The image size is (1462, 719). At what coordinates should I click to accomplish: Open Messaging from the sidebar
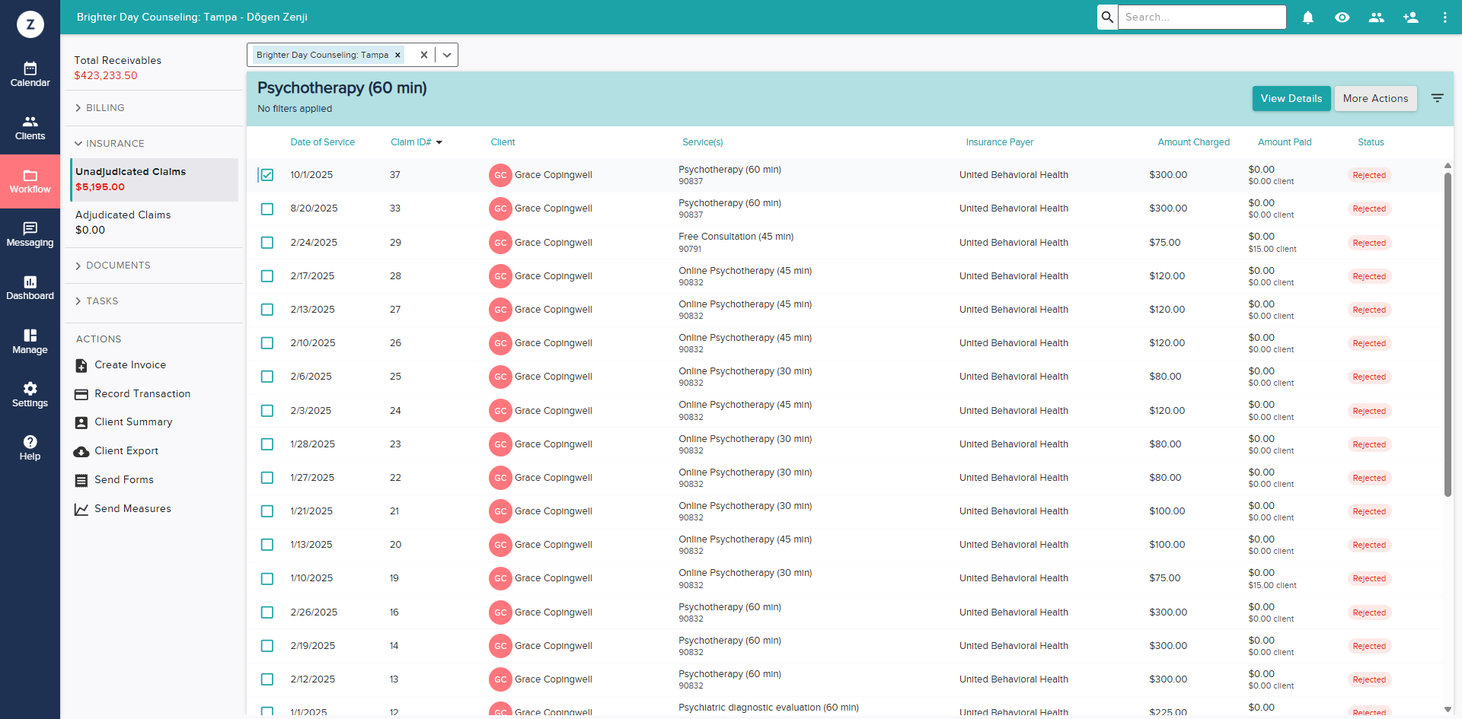tap(30, 234)
